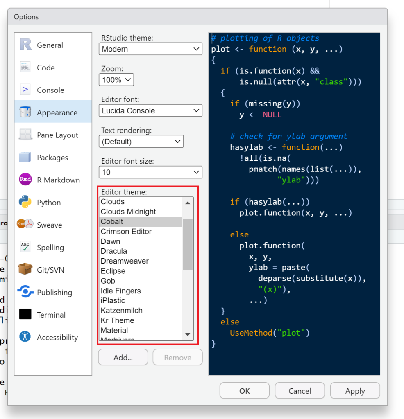404x419 pixels.
Task: Apply the current appearance settings
Action: pyautogui.click(x=355, y=390)
